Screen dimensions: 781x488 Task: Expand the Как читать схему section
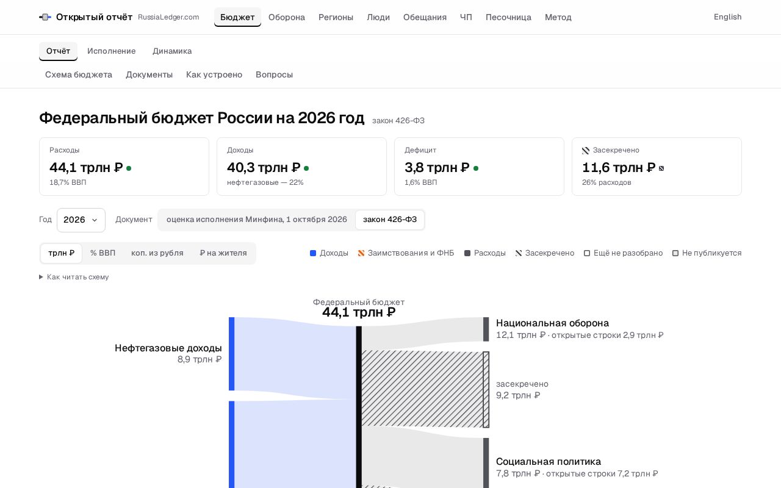[x=74, y=277]
